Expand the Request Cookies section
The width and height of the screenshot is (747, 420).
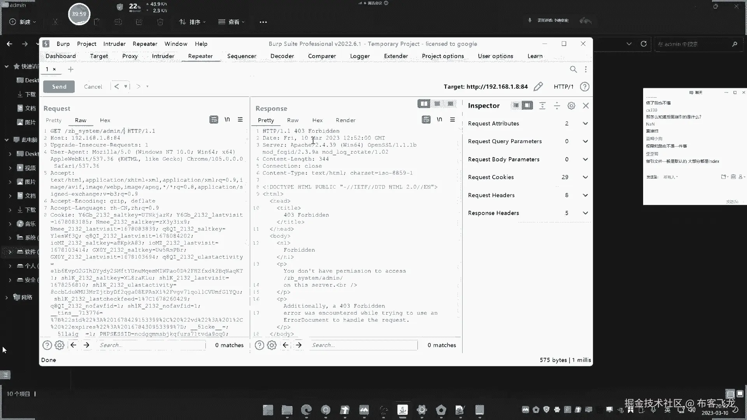[x=585, y=177]
